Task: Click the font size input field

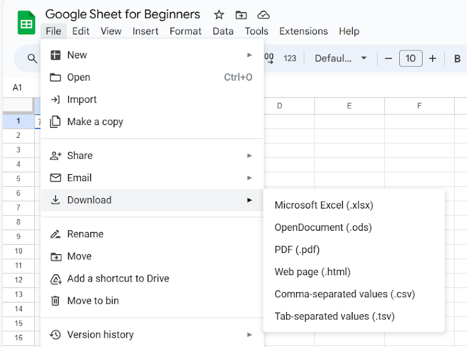Action: click(x=410, y=58)
